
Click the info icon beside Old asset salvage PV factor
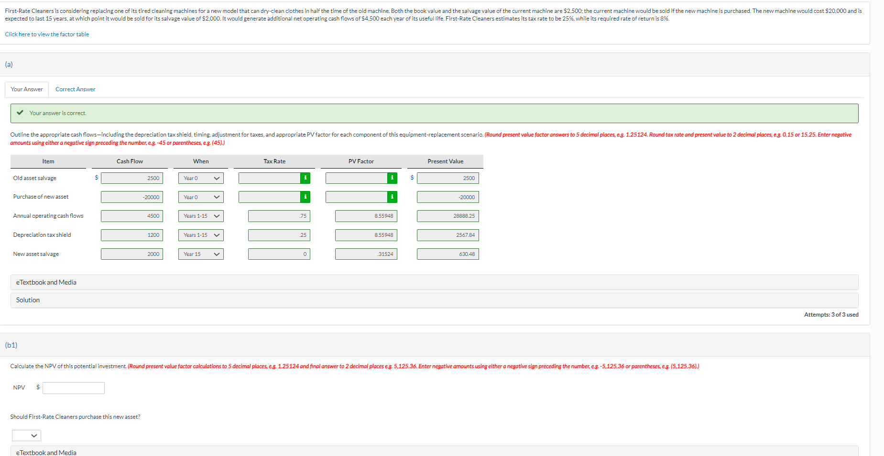[393, 178]
